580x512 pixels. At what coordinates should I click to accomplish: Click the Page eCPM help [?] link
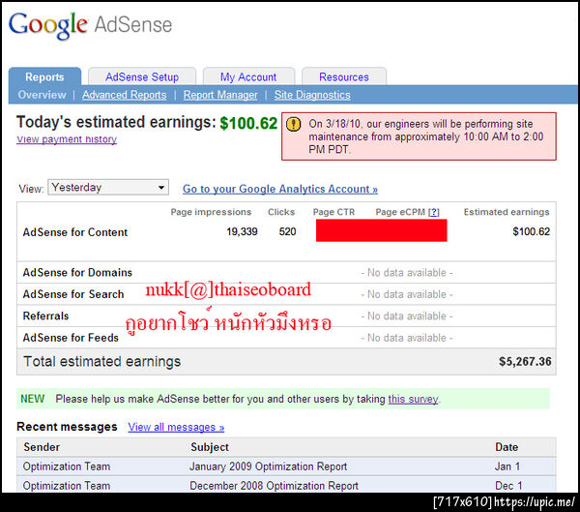[433, 212]
